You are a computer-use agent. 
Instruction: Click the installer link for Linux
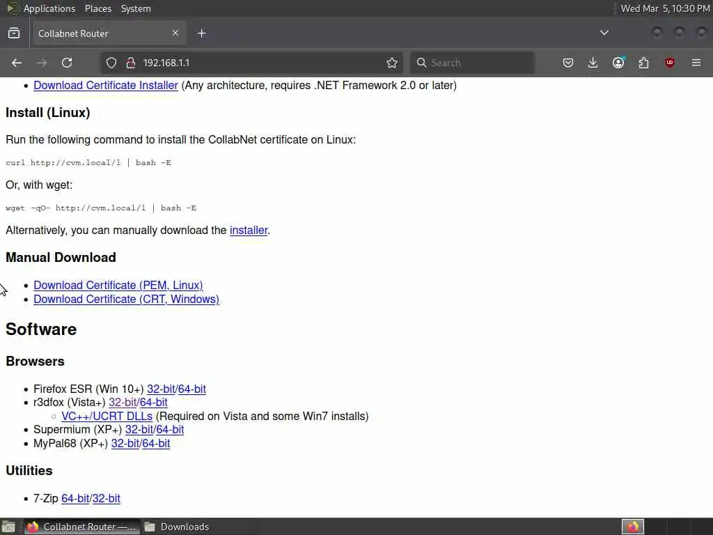(249, 230)
